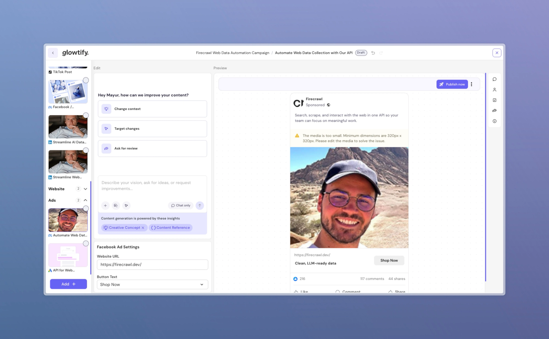Click the Automate Web Data Collection breadcrumb
This screenshot has width=549, height=339.
click(x=314, y=53)
